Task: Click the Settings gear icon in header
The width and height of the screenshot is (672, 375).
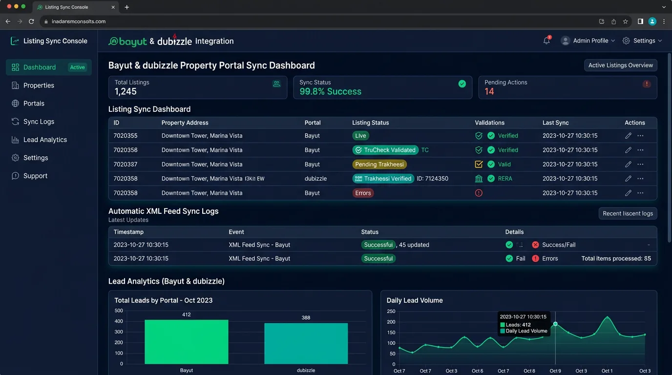Action: click(x=626, y=41)
